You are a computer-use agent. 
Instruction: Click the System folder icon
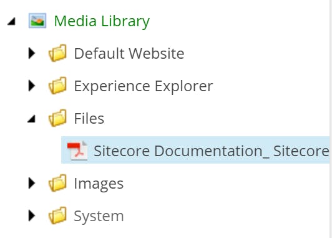tap(57, 216)
